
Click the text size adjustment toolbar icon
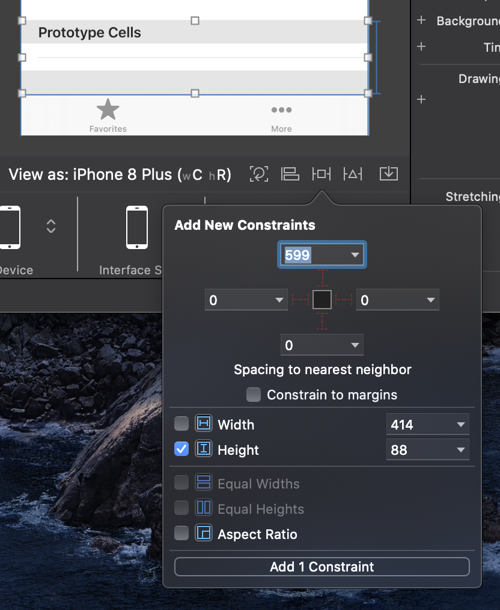(353, 174)
